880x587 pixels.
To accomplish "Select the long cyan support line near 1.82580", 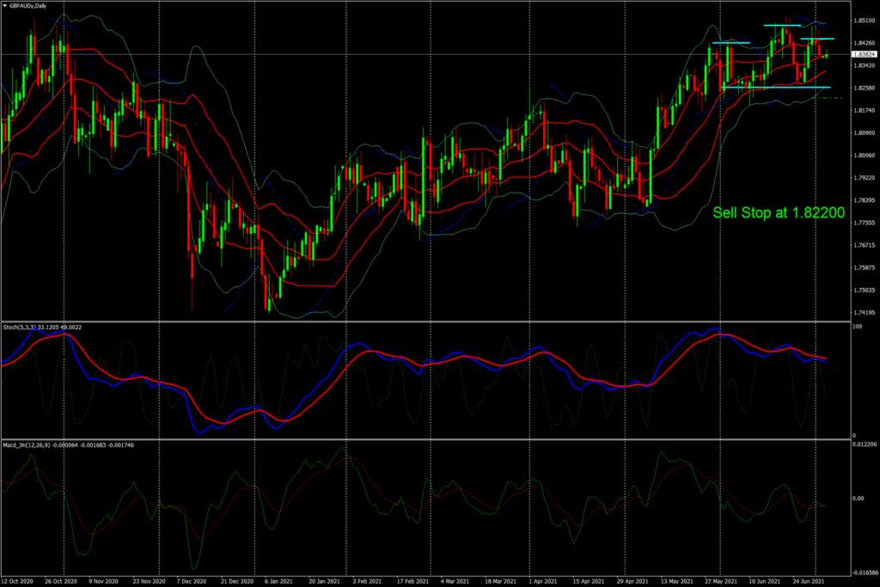I will 776,87.
